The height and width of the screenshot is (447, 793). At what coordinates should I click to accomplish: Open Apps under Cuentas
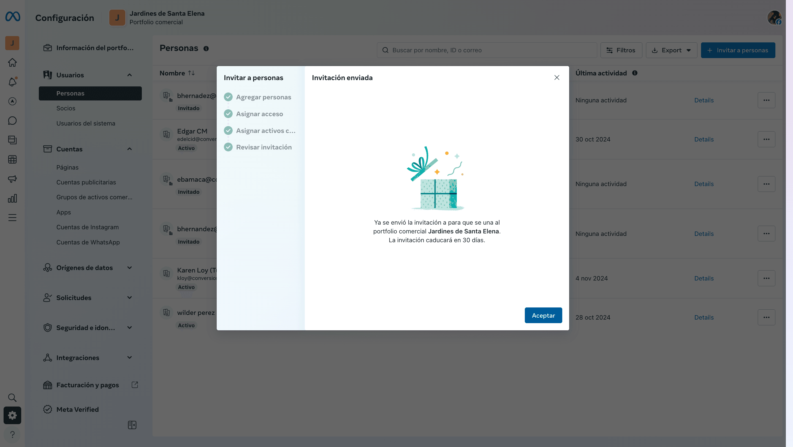pyautogui.click(x=64, y=212)
